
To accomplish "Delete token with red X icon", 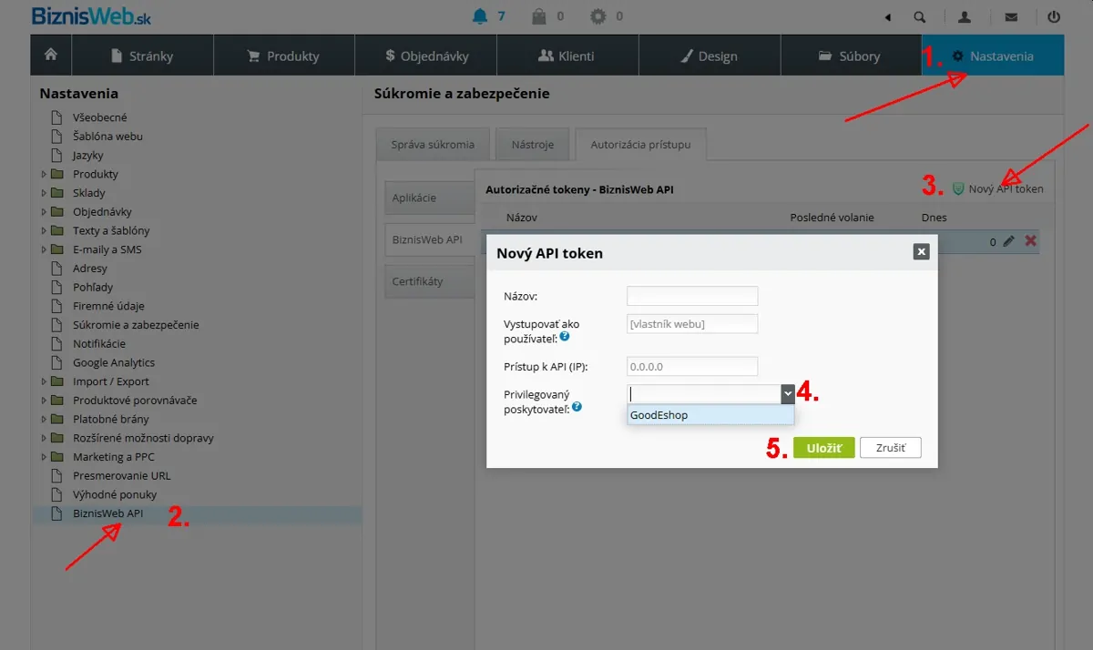I will tap(1030, 241).
